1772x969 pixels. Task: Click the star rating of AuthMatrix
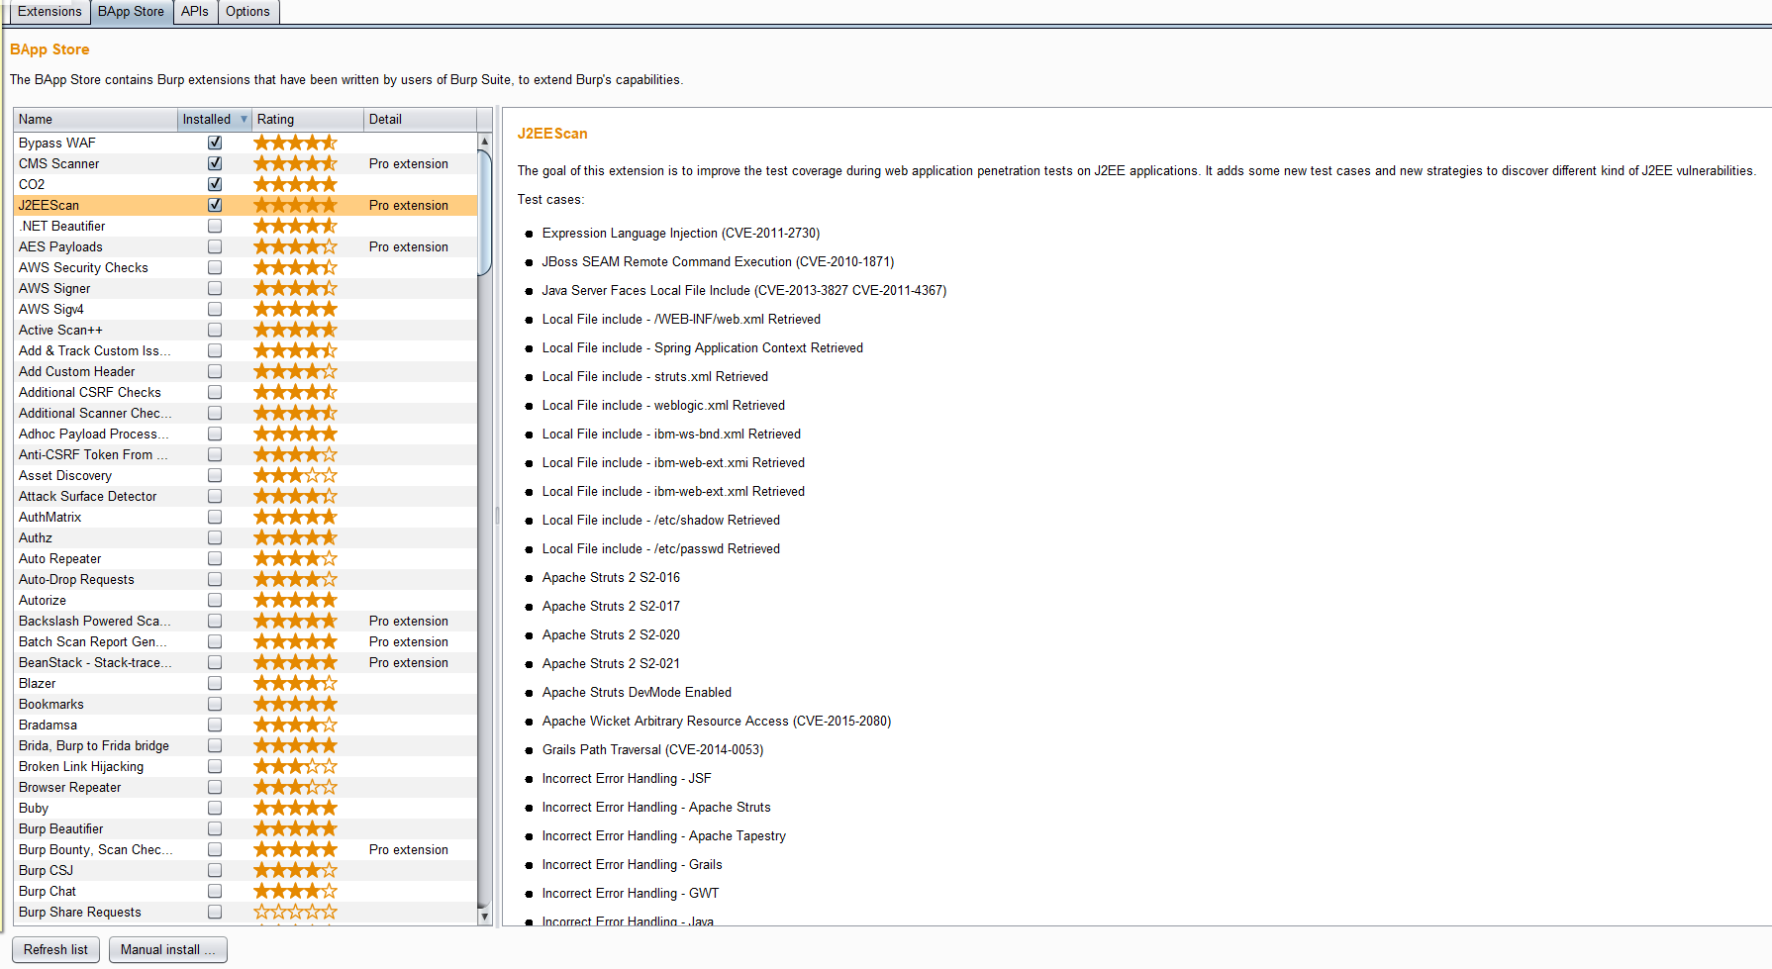click(x=295, y=517)
